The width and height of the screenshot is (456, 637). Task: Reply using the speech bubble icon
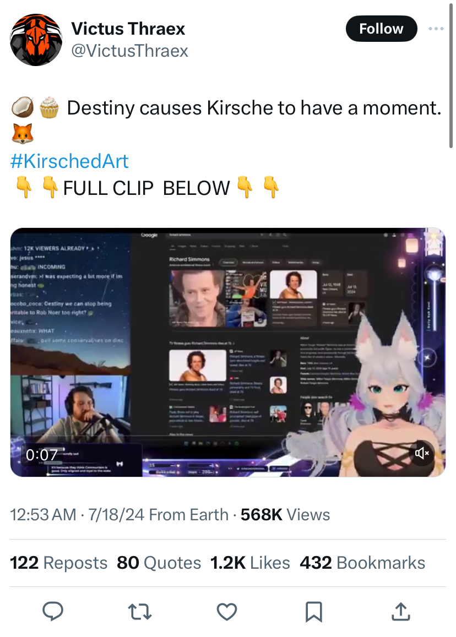click(53, 612)
